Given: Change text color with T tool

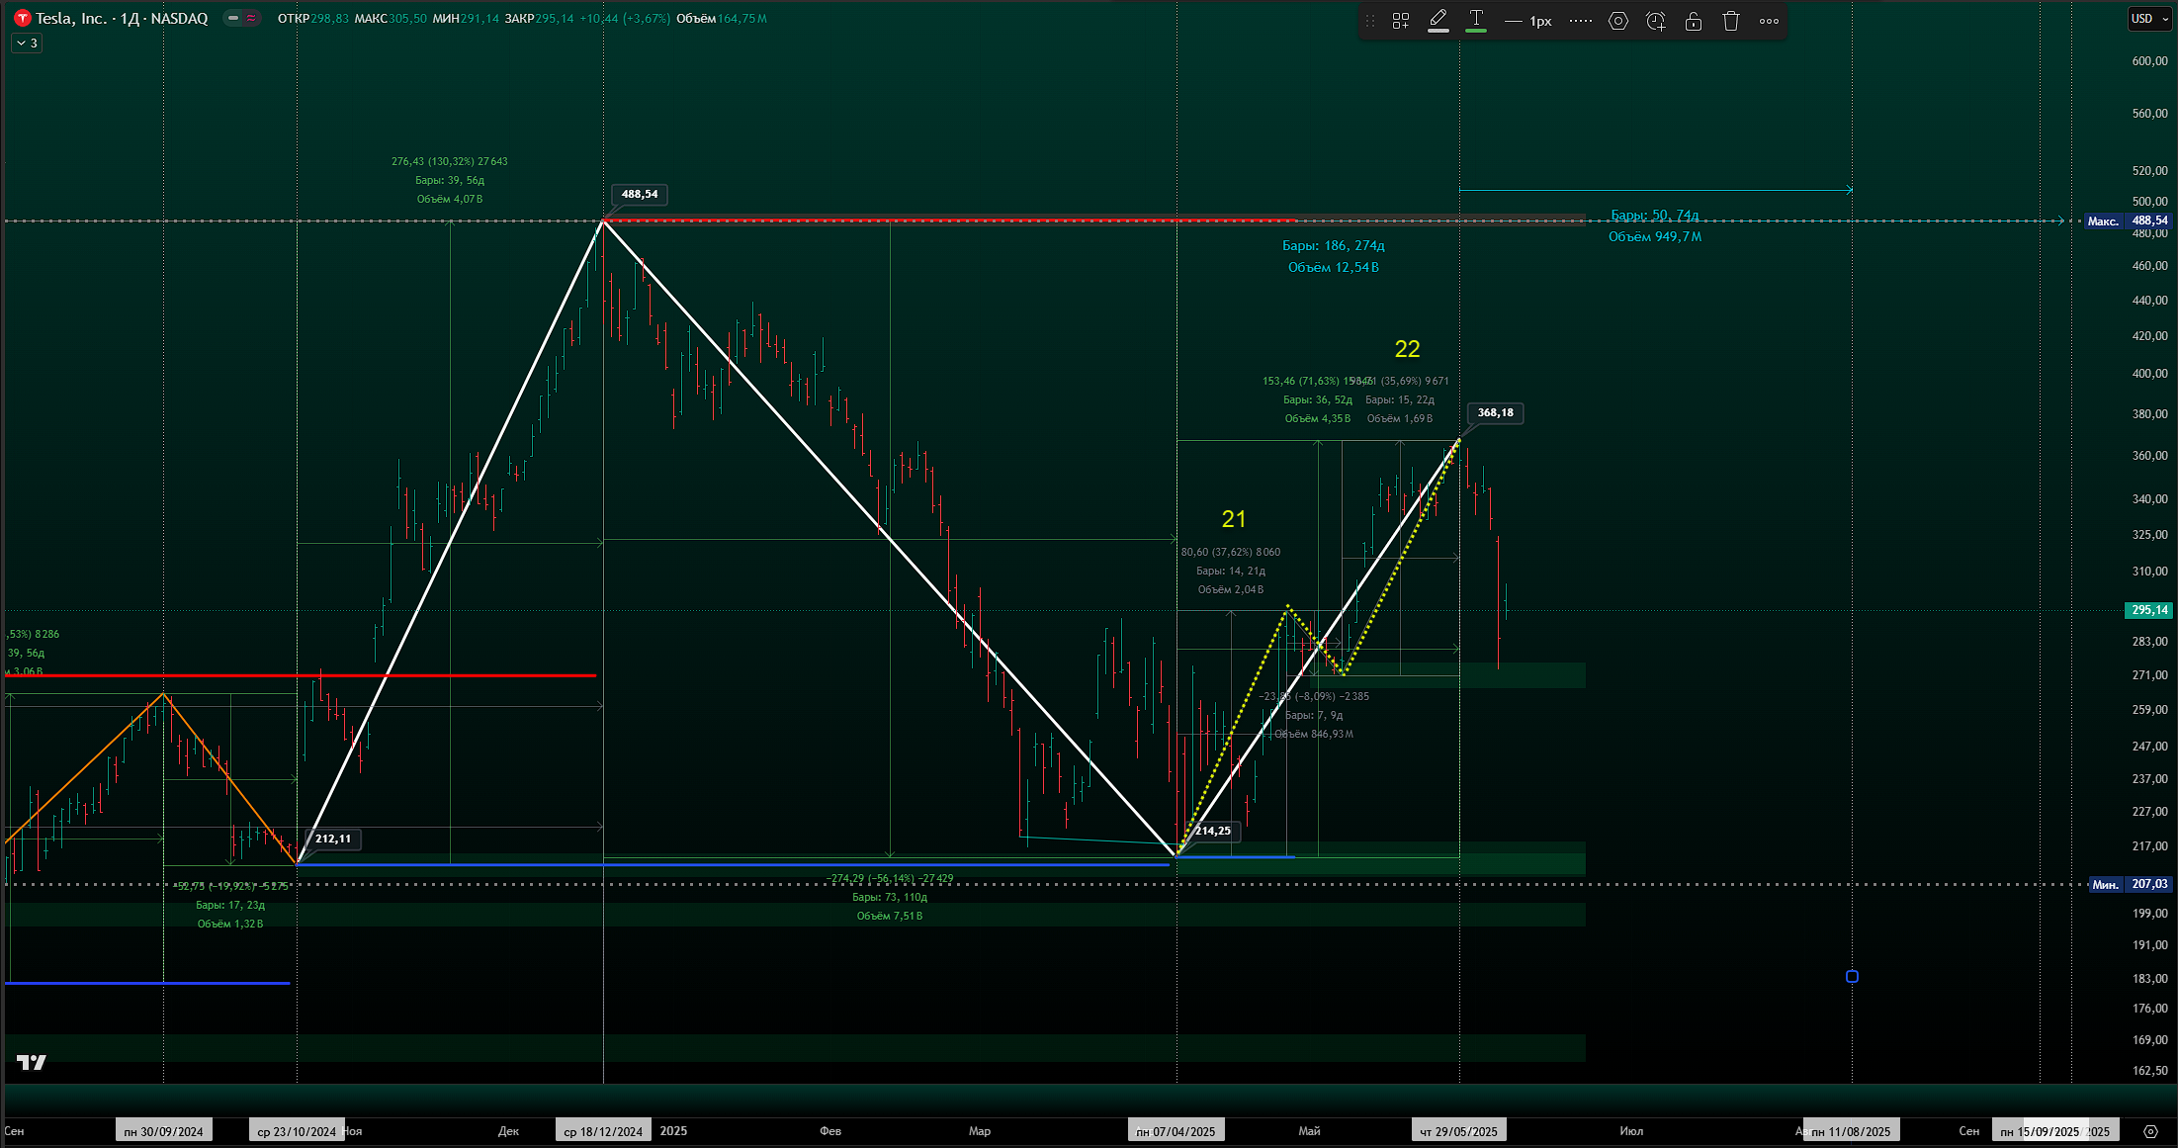Looking at the screenshot, I should (1476, 21).
